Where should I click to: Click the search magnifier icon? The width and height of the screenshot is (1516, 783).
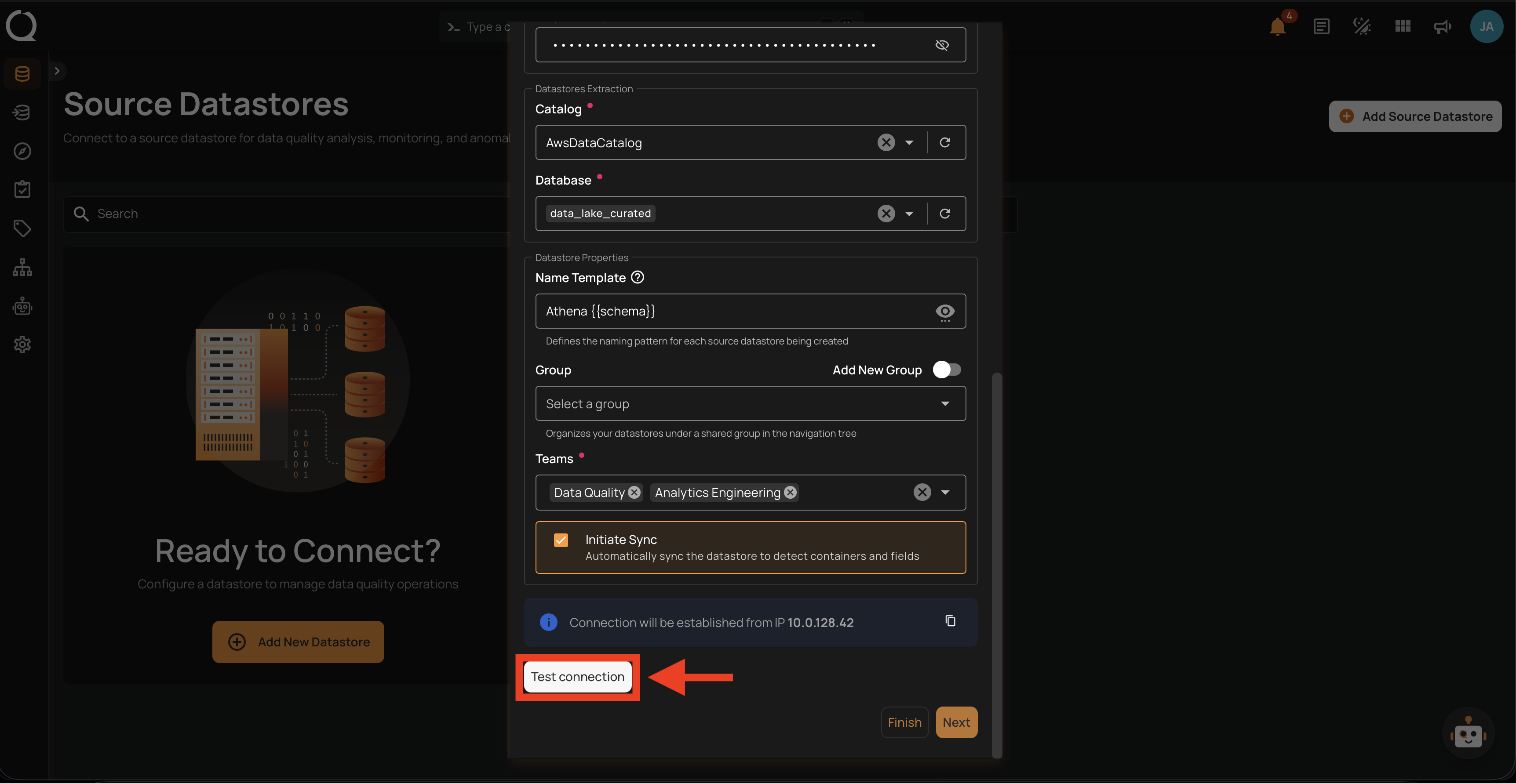click(81, 214)
